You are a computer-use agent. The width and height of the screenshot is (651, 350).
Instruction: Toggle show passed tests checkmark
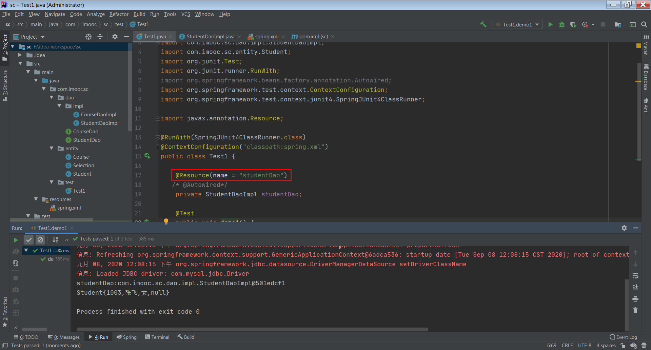pyautogui.click(x=29, y=240)
